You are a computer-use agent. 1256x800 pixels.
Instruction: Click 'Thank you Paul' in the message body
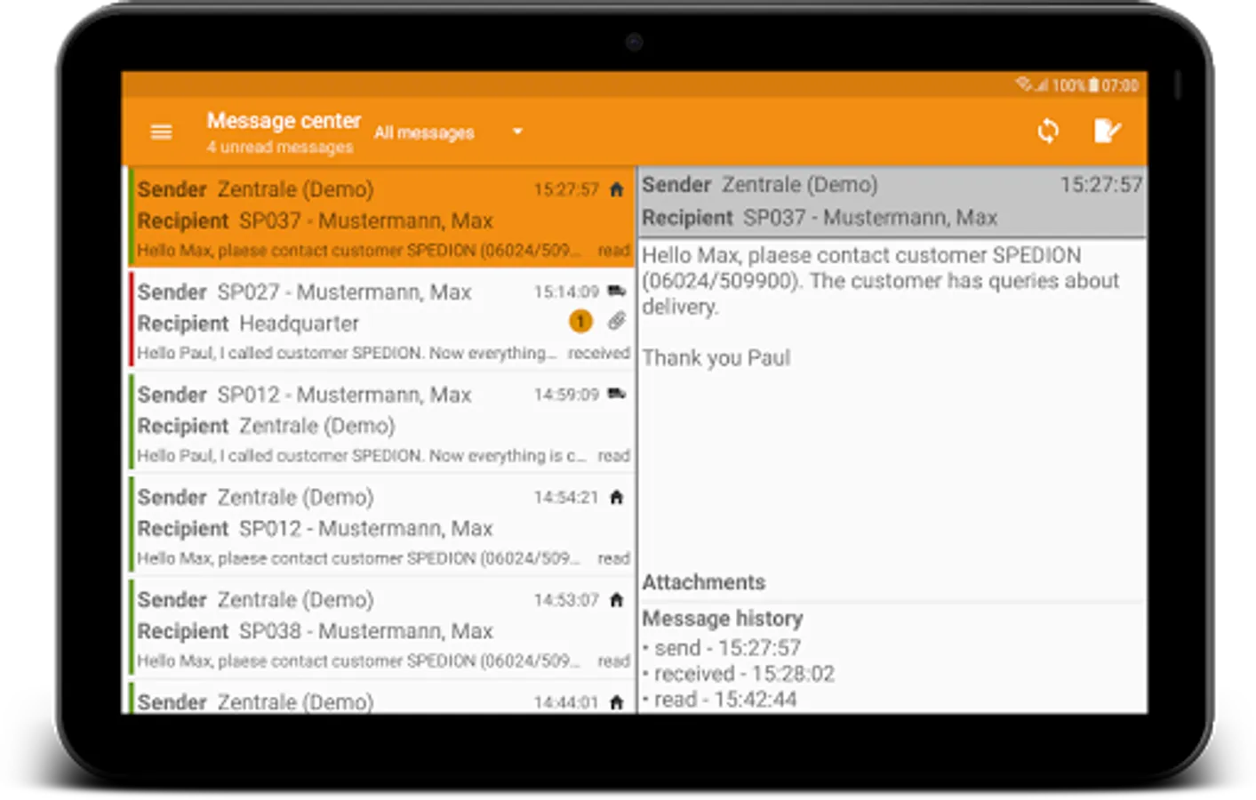tap(716, 358)
